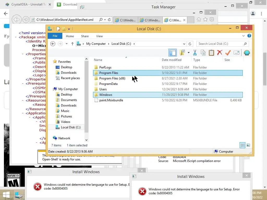Open Internet Explorer Tools gear icon

212,19
